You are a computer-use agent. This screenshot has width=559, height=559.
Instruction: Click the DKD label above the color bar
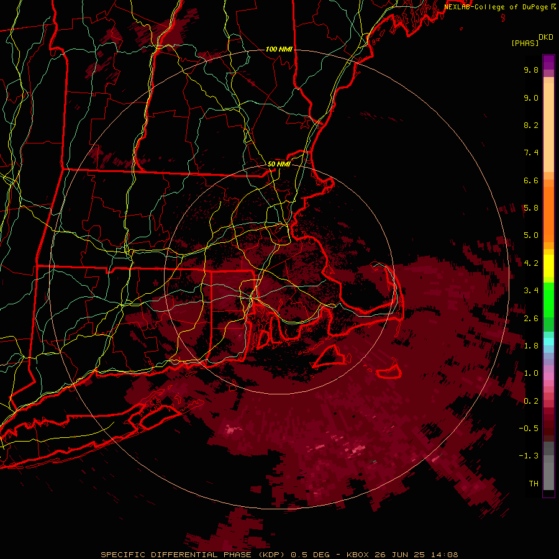pyautogui.click(x=546, y=37)
